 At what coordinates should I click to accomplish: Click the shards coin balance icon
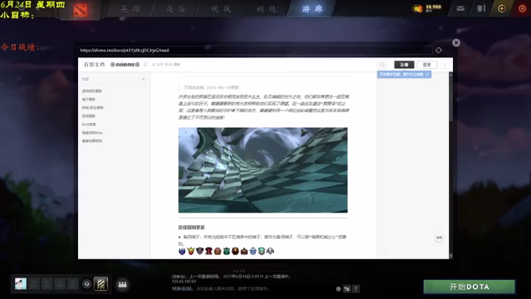(417, 8)
